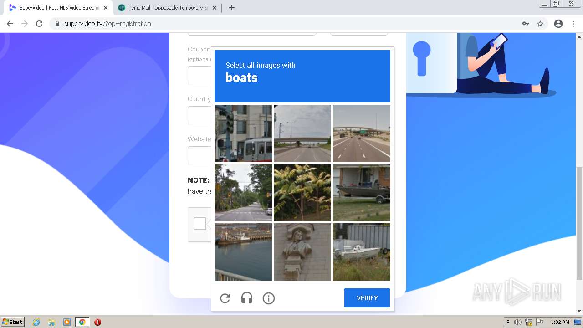Viewport: 583px width, 328px height.
Task: Click the network icon in the system tray
Action: coord(529,322)
